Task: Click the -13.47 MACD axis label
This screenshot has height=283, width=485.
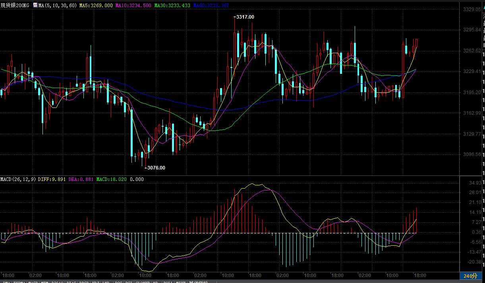Action: (474, 252)
